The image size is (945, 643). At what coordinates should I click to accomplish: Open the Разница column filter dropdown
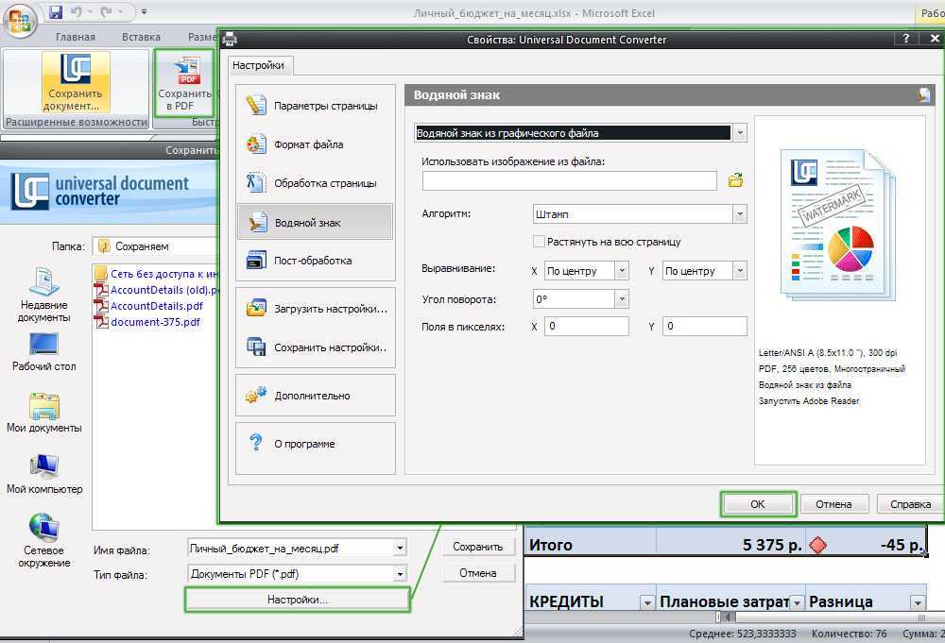click(x=918, y=602)
